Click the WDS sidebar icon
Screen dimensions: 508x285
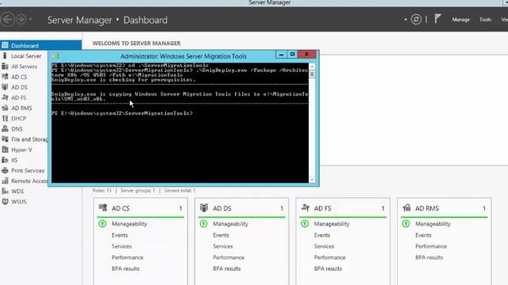(5, 191)
